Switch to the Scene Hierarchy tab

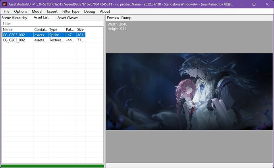[14, 18]
